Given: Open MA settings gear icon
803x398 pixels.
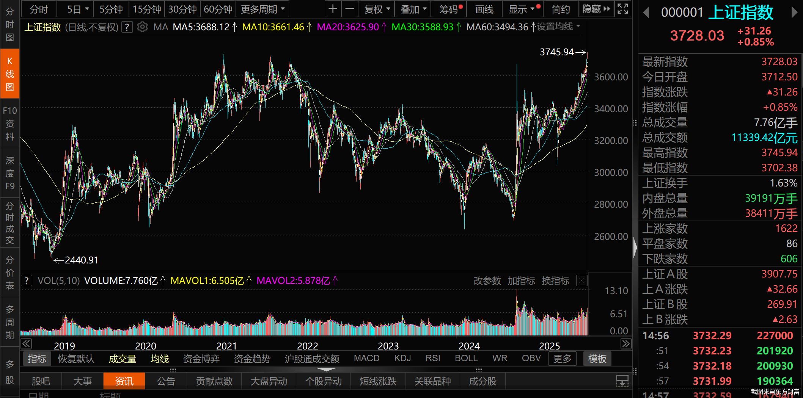Looking at the screenshot, I should (142, 27).
